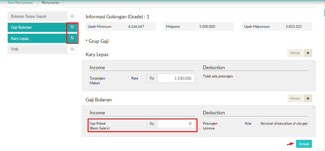
Task: Click the Tunjangan Makan rate input field
Action: click(176, 78)
